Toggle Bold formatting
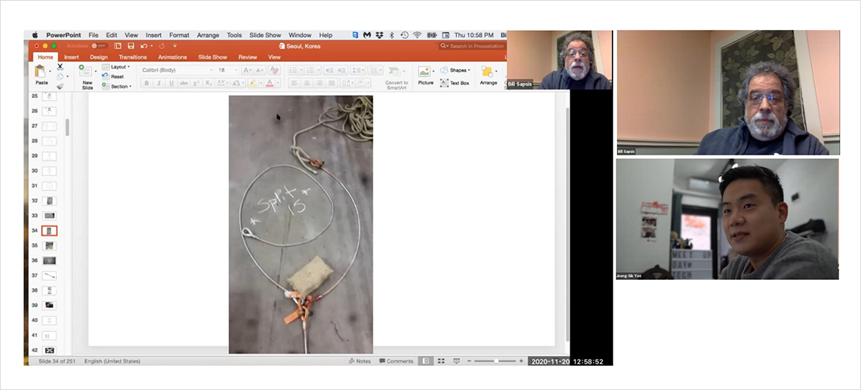 tap(146, 83)
